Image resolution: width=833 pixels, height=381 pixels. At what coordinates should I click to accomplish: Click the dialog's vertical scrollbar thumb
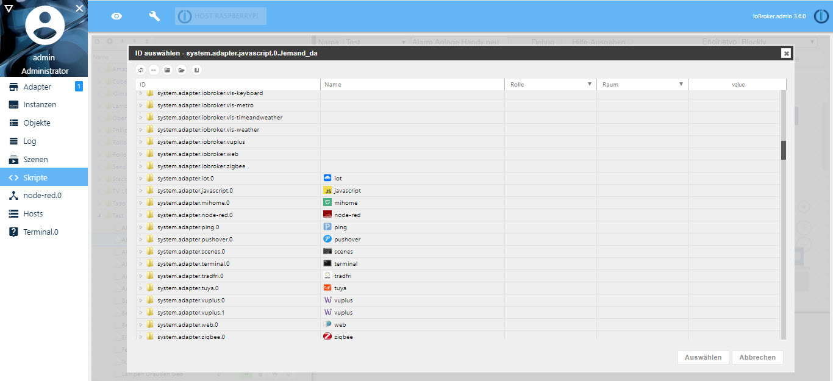point(784,150)
